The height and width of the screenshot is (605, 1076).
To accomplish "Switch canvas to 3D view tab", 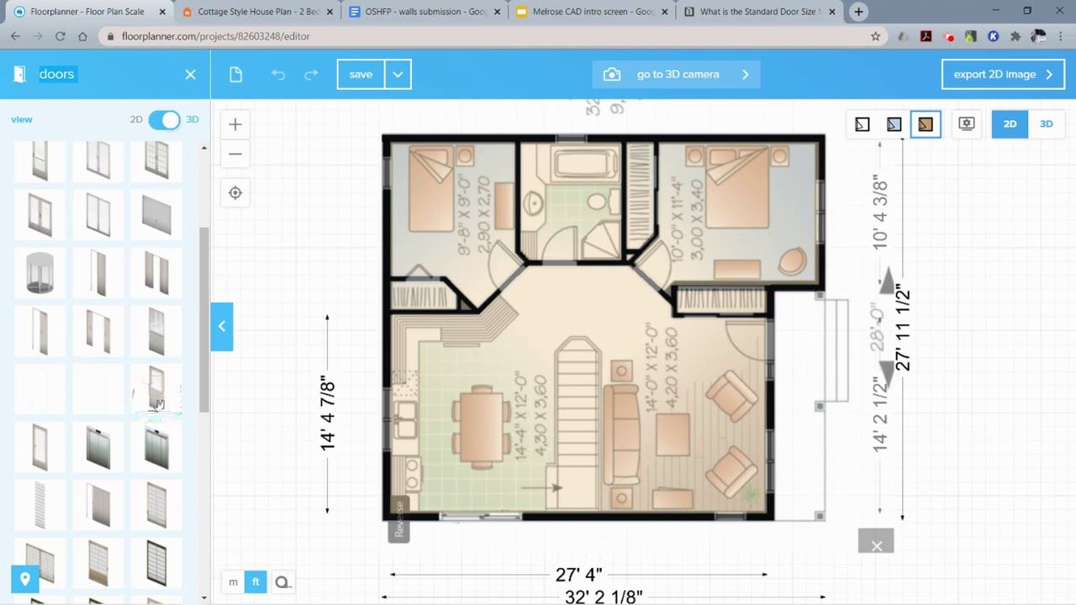I will tap(1046, 124).
